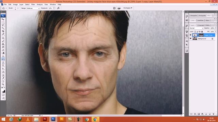This screenshot has height=122, width=218.
Task: Select the Clone Stamp tool
Action: (3, 44)
